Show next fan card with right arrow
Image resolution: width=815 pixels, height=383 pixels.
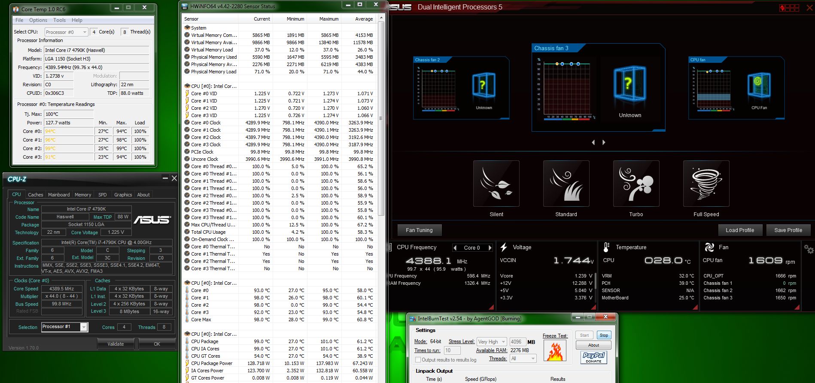click(x=604, y=142)
